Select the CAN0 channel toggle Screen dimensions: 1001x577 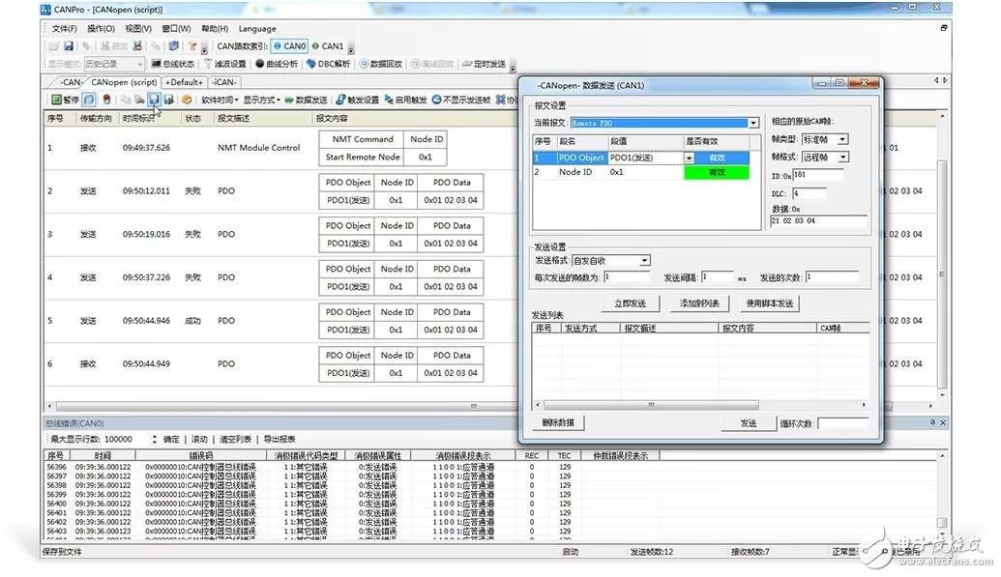289,45
